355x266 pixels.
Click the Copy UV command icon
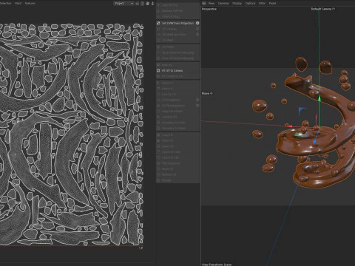pyautogui.click(x=158, y=135)
